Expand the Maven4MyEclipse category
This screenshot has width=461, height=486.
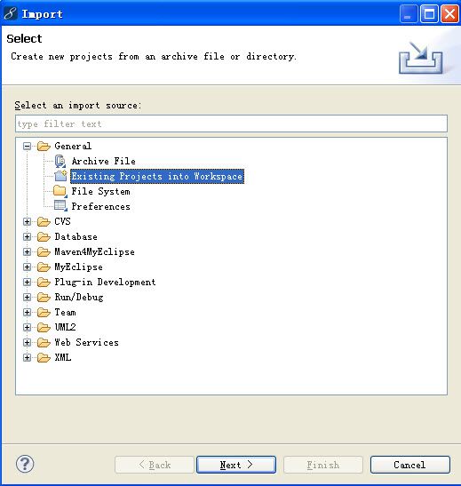click(x=27, y=251)
